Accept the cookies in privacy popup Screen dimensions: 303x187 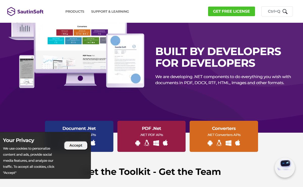(x=76, y=145)
